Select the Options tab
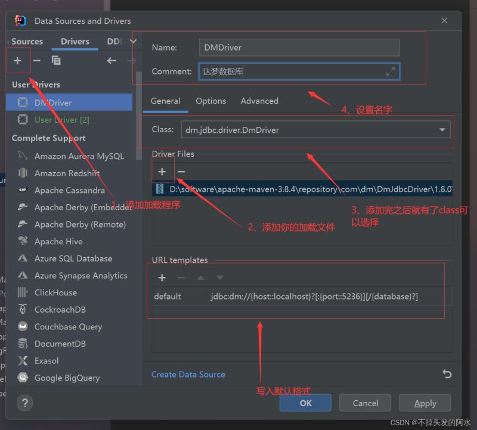The image size is (477, 430). [211, 101]
